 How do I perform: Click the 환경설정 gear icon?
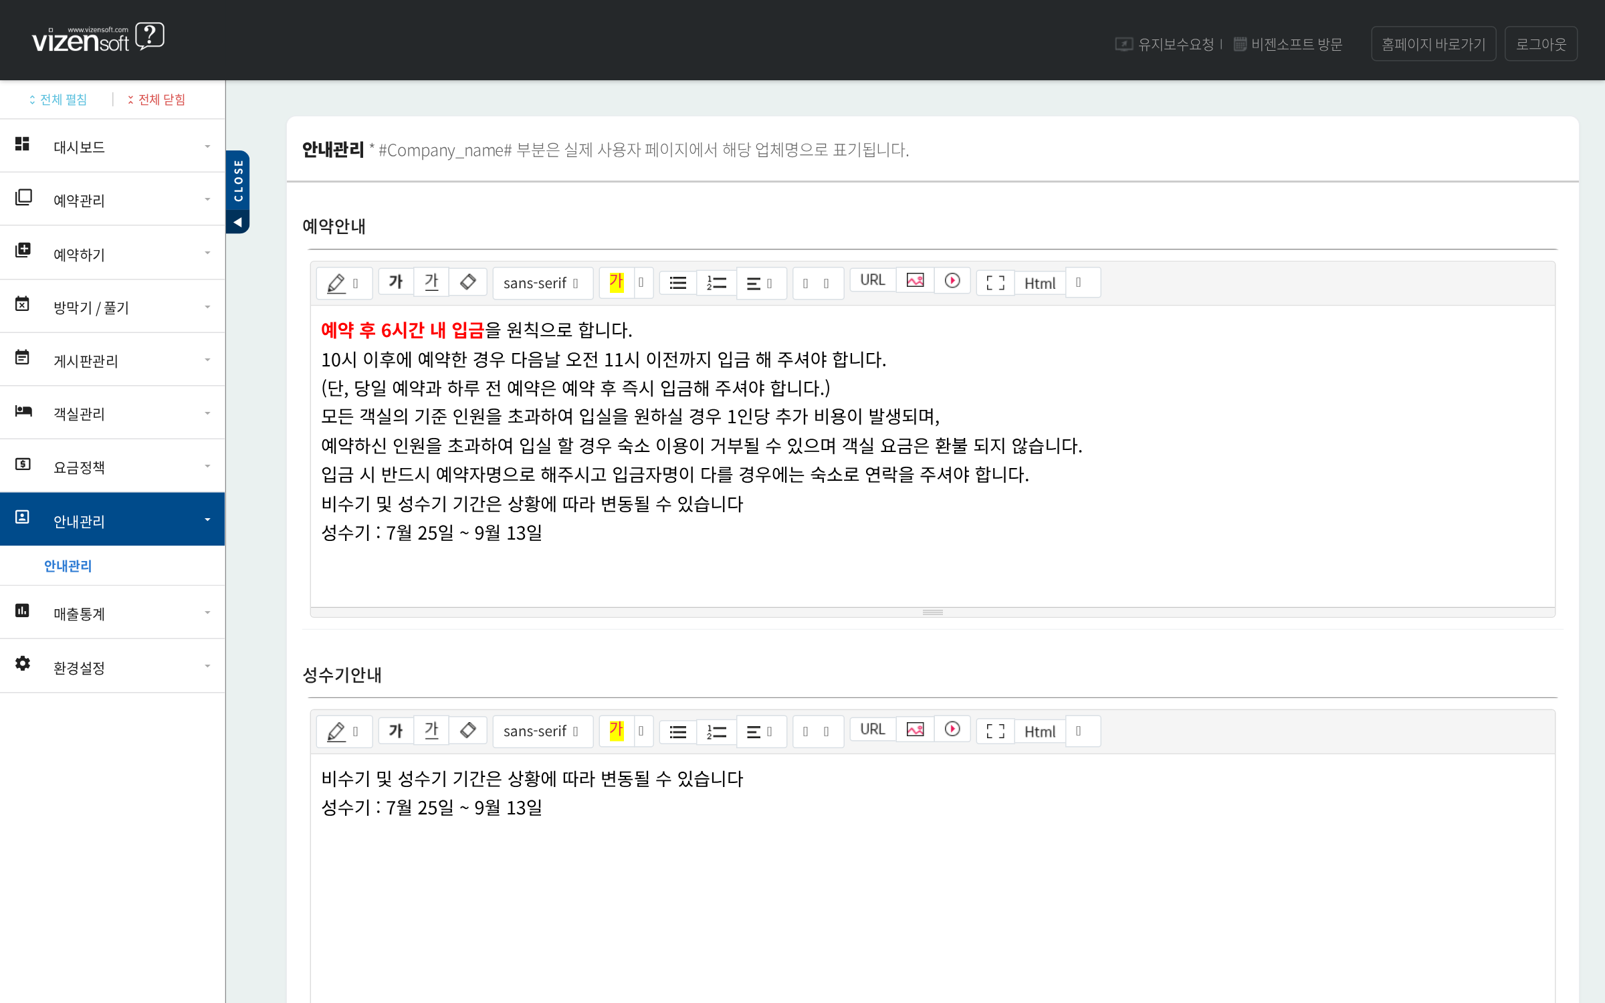point(23,663)
